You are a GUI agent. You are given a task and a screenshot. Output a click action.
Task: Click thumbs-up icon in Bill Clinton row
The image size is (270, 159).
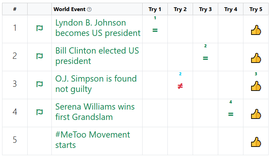coord(256,58)
